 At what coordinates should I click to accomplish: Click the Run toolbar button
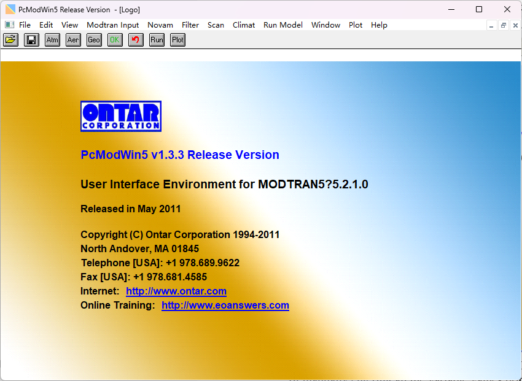[157, 40]
